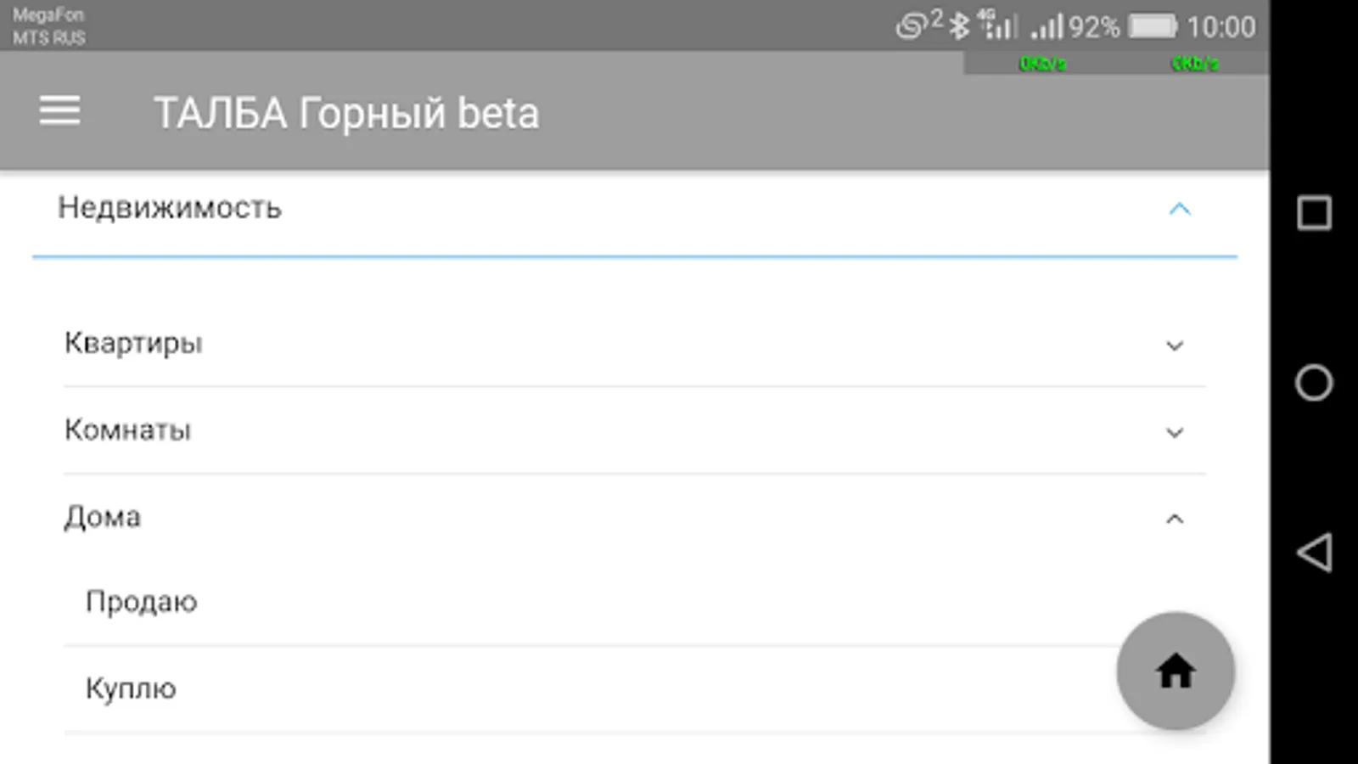The height and width of the screenshot is (764, 1358).
Task: Select the Продаю option under Дома
Action: [x=635, y=602]
